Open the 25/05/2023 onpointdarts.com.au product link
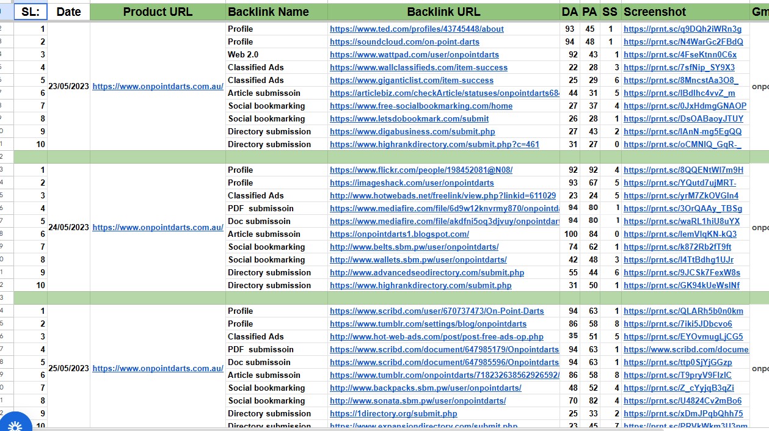Screen dimensions: 769x431 158,368
